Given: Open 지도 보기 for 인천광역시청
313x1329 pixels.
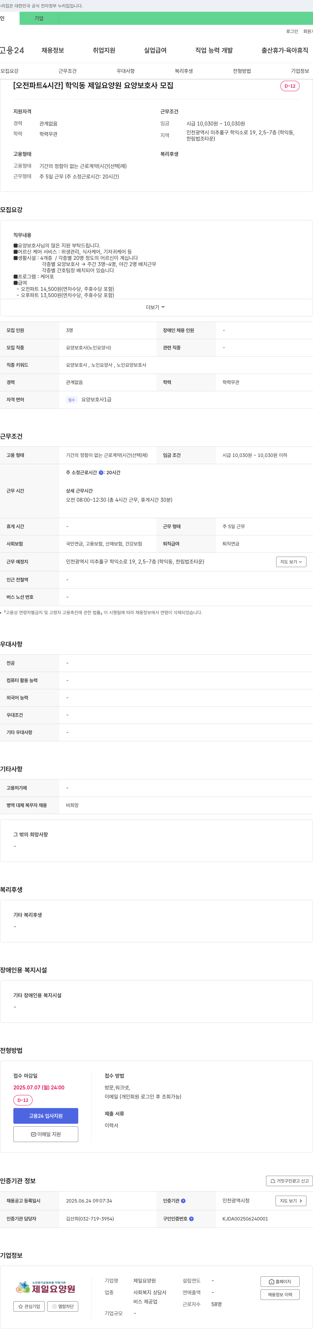Looking at the screenshot, I should click(x=291, y=1201).
